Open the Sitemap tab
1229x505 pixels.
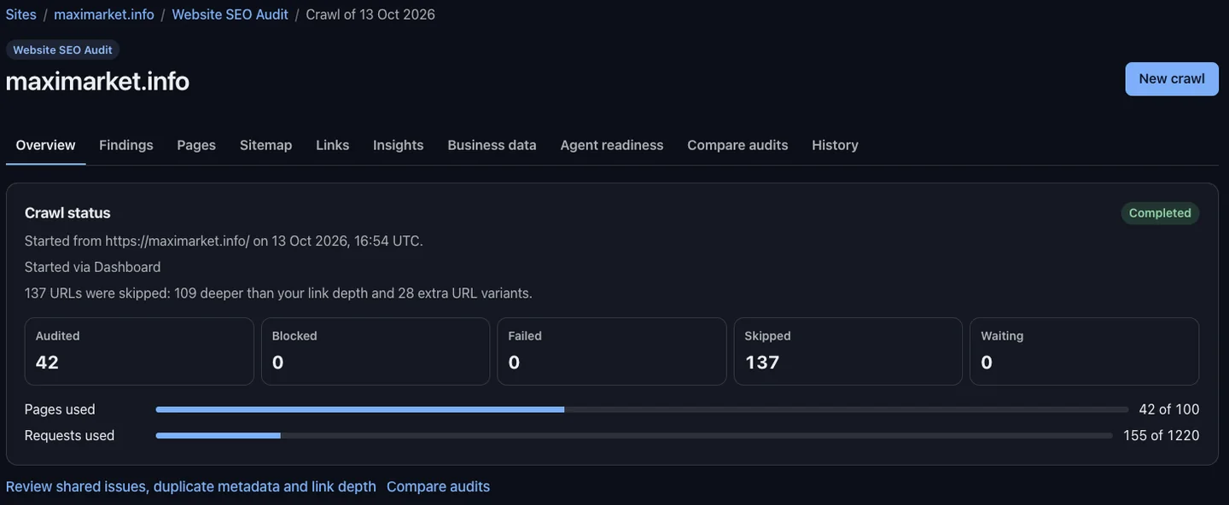point(265,145)
